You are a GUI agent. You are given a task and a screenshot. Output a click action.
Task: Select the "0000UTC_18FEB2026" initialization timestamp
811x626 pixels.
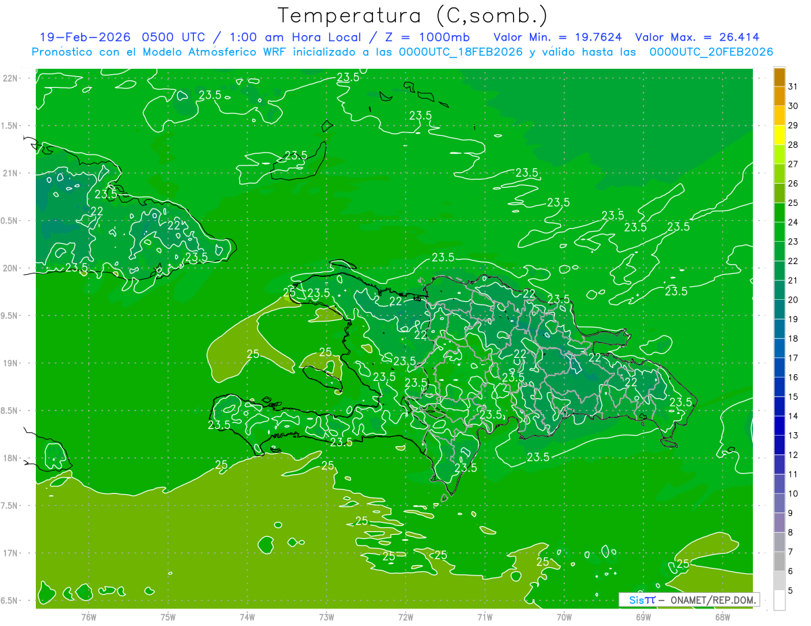tap(461, 52)
